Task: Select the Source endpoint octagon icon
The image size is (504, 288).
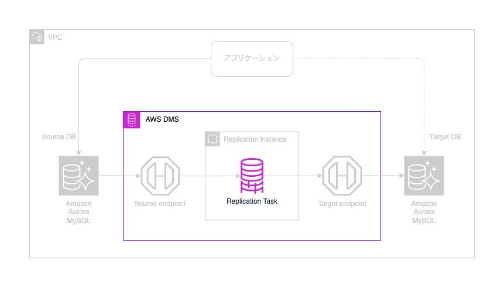Action: pos(160,176)
